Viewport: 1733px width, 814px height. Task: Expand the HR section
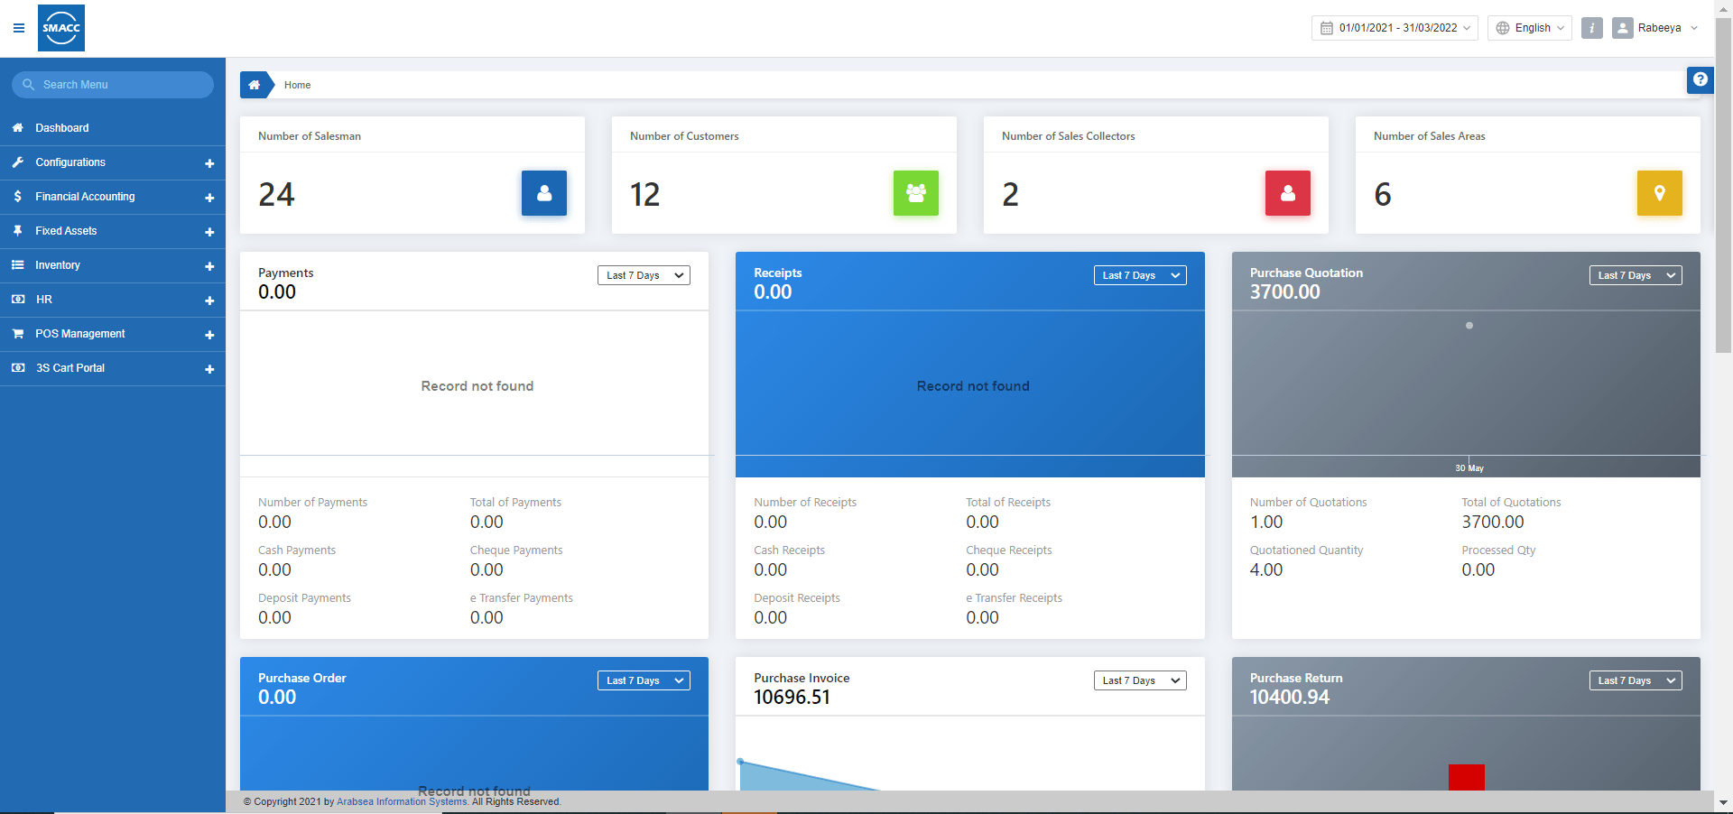pos(209,301)
